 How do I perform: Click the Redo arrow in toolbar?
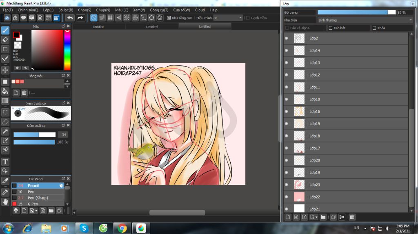[80, 18]
